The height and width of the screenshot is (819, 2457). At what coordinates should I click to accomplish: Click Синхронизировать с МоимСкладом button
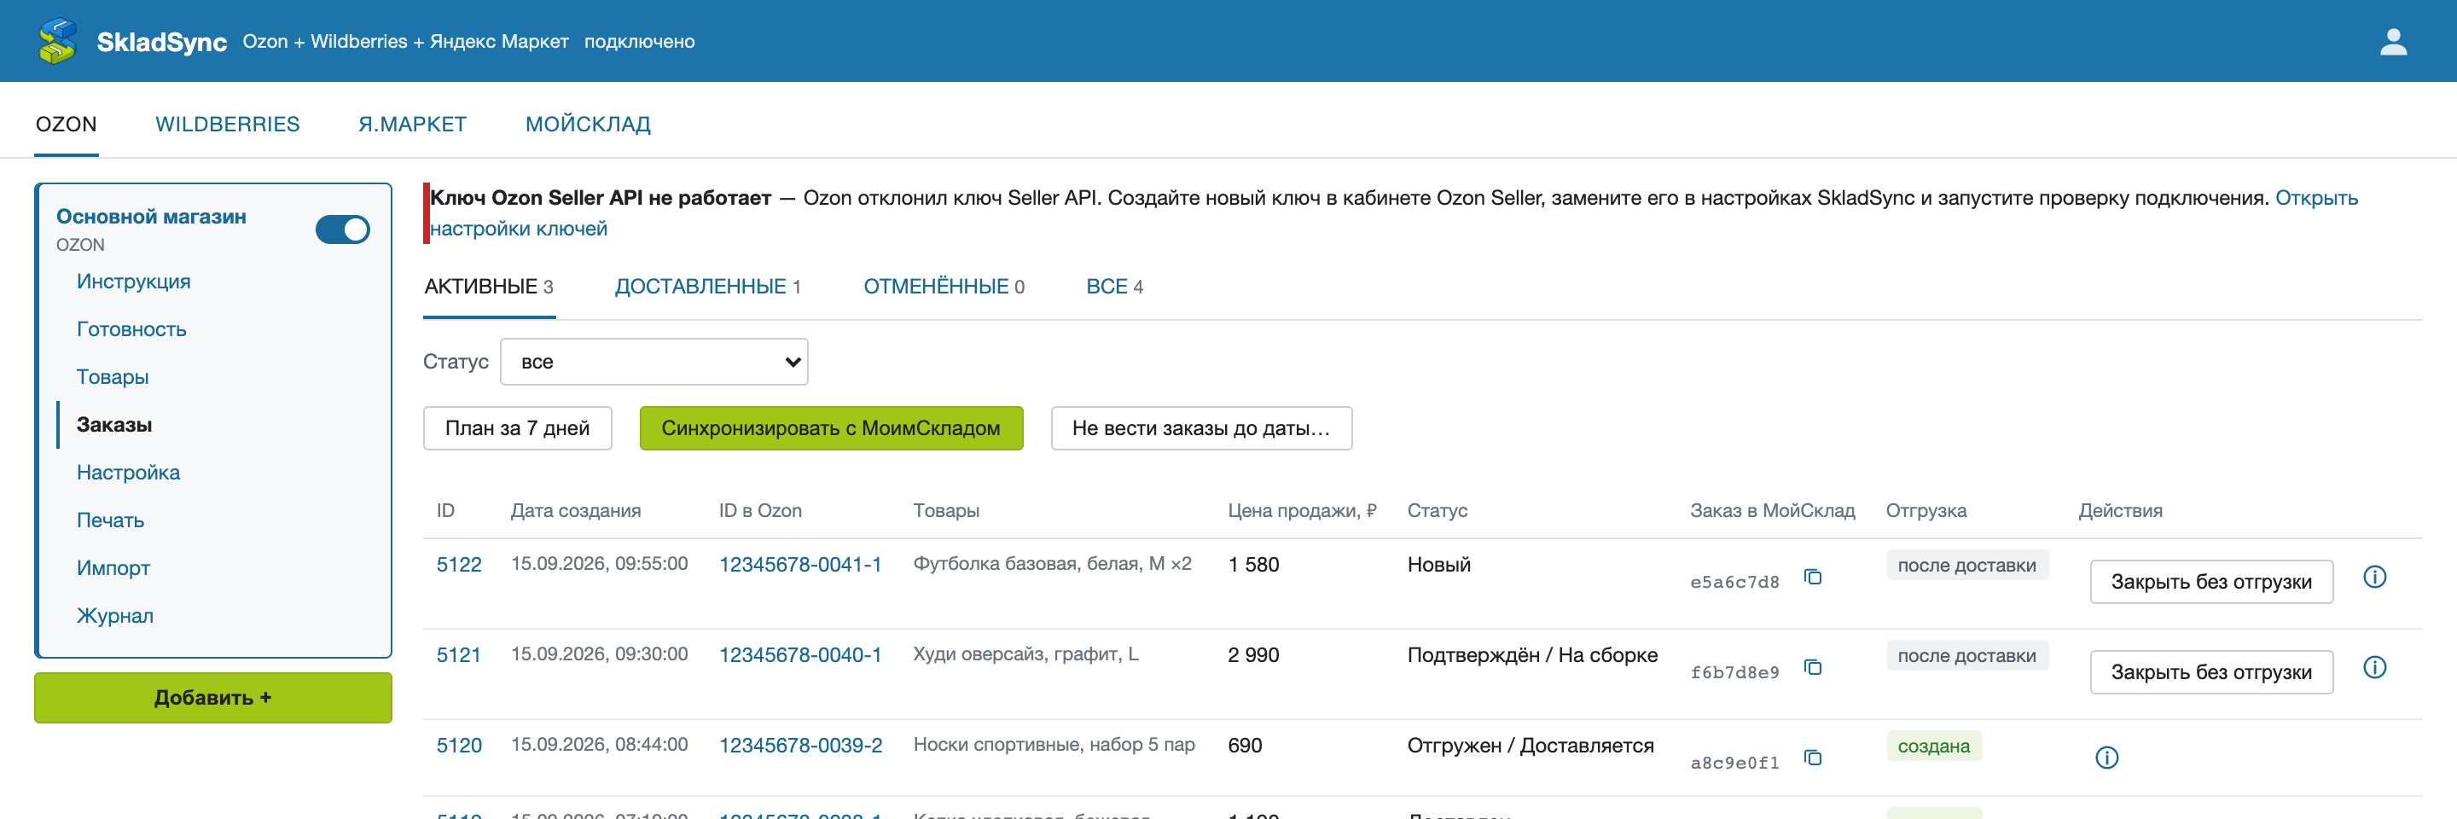point(831,429)
